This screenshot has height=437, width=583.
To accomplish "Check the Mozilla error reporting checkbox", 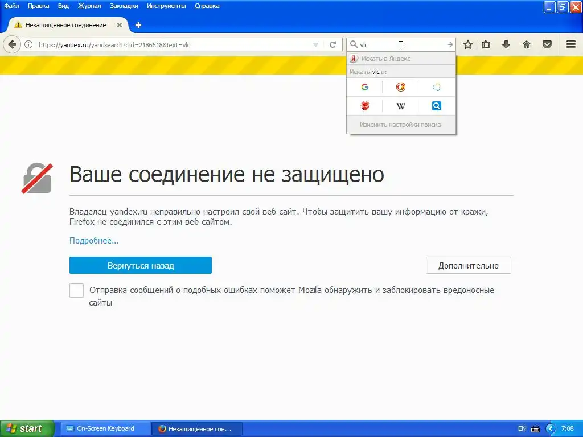I will (77, 290).
